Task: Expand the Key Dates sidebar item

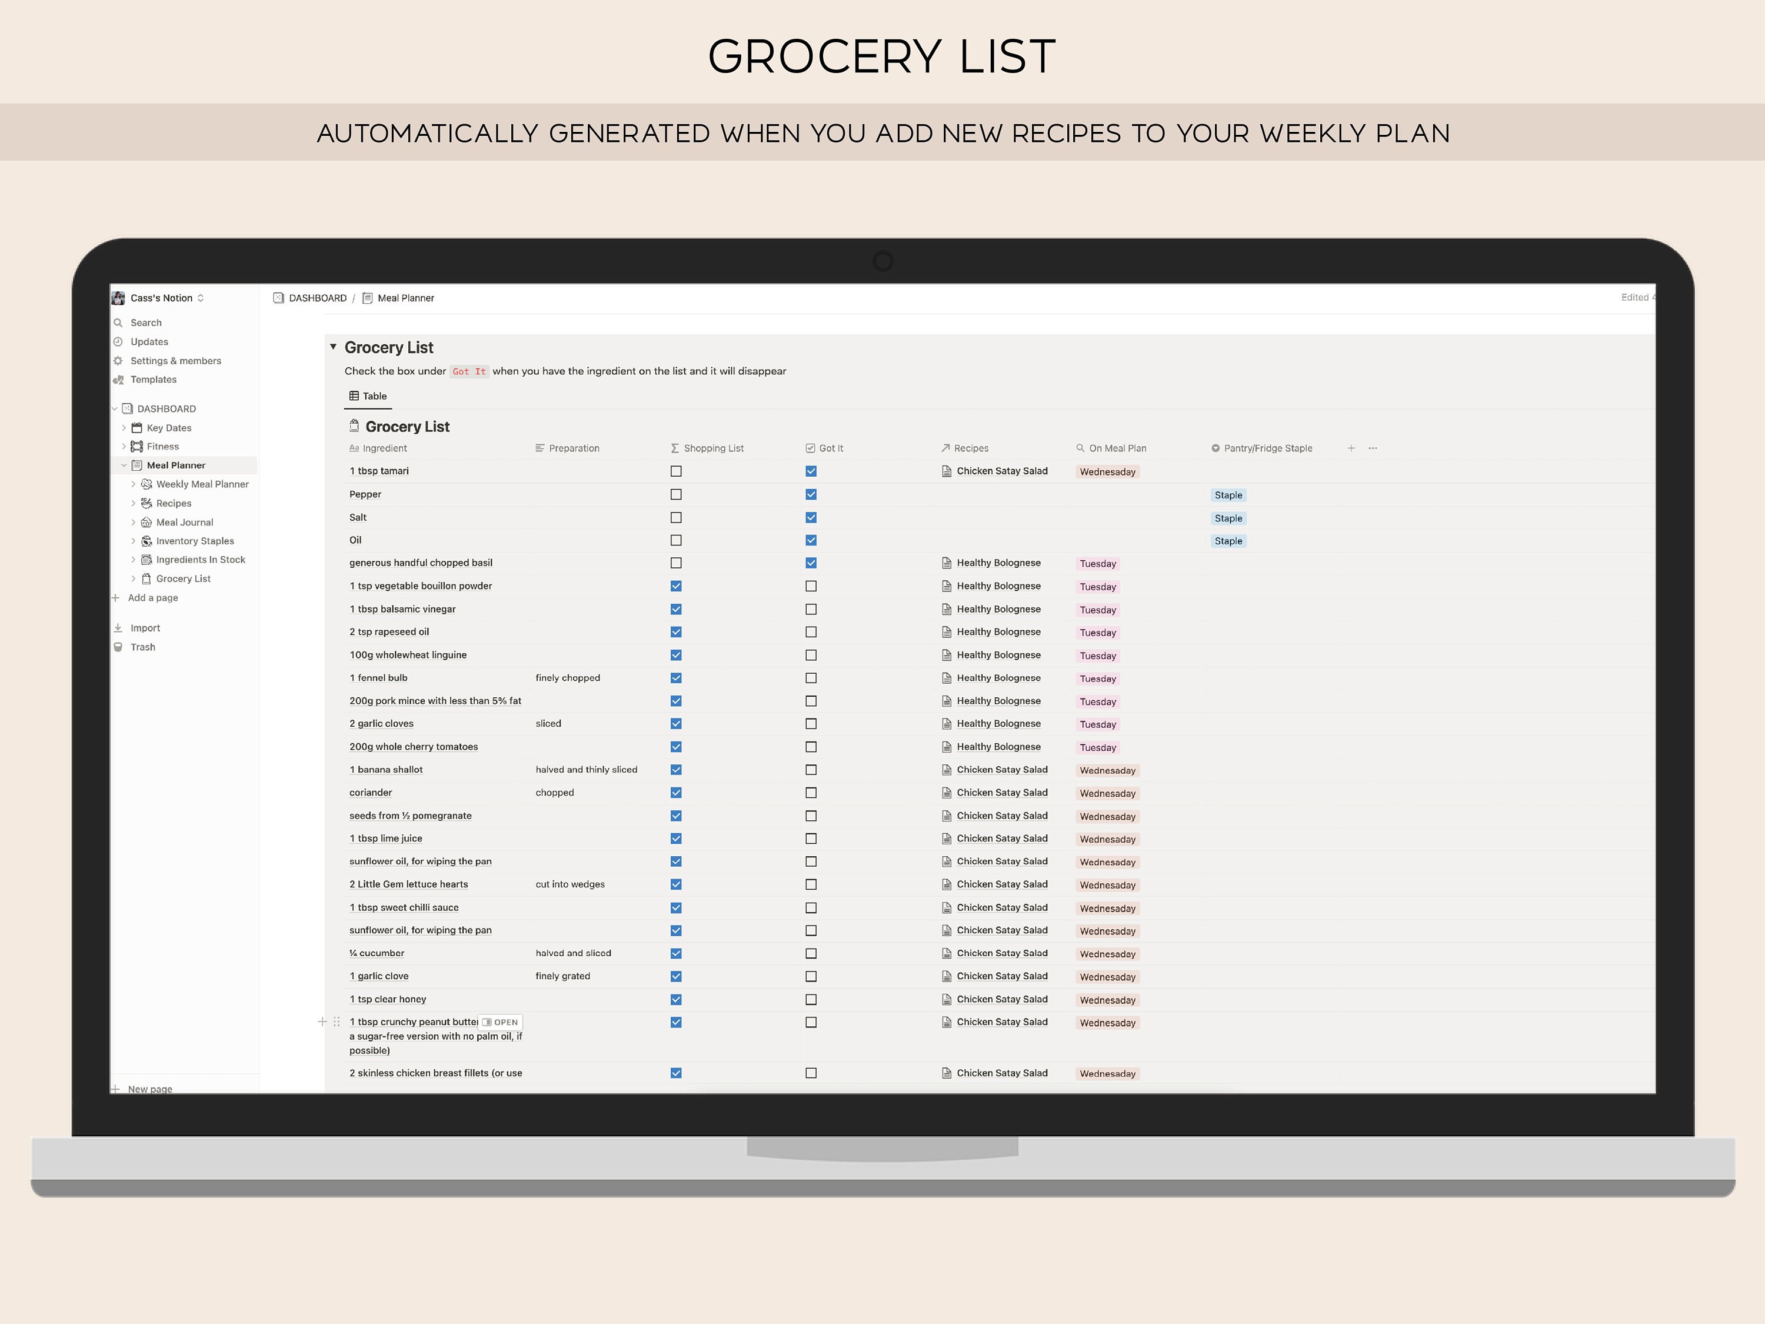Action: (125, 428)
